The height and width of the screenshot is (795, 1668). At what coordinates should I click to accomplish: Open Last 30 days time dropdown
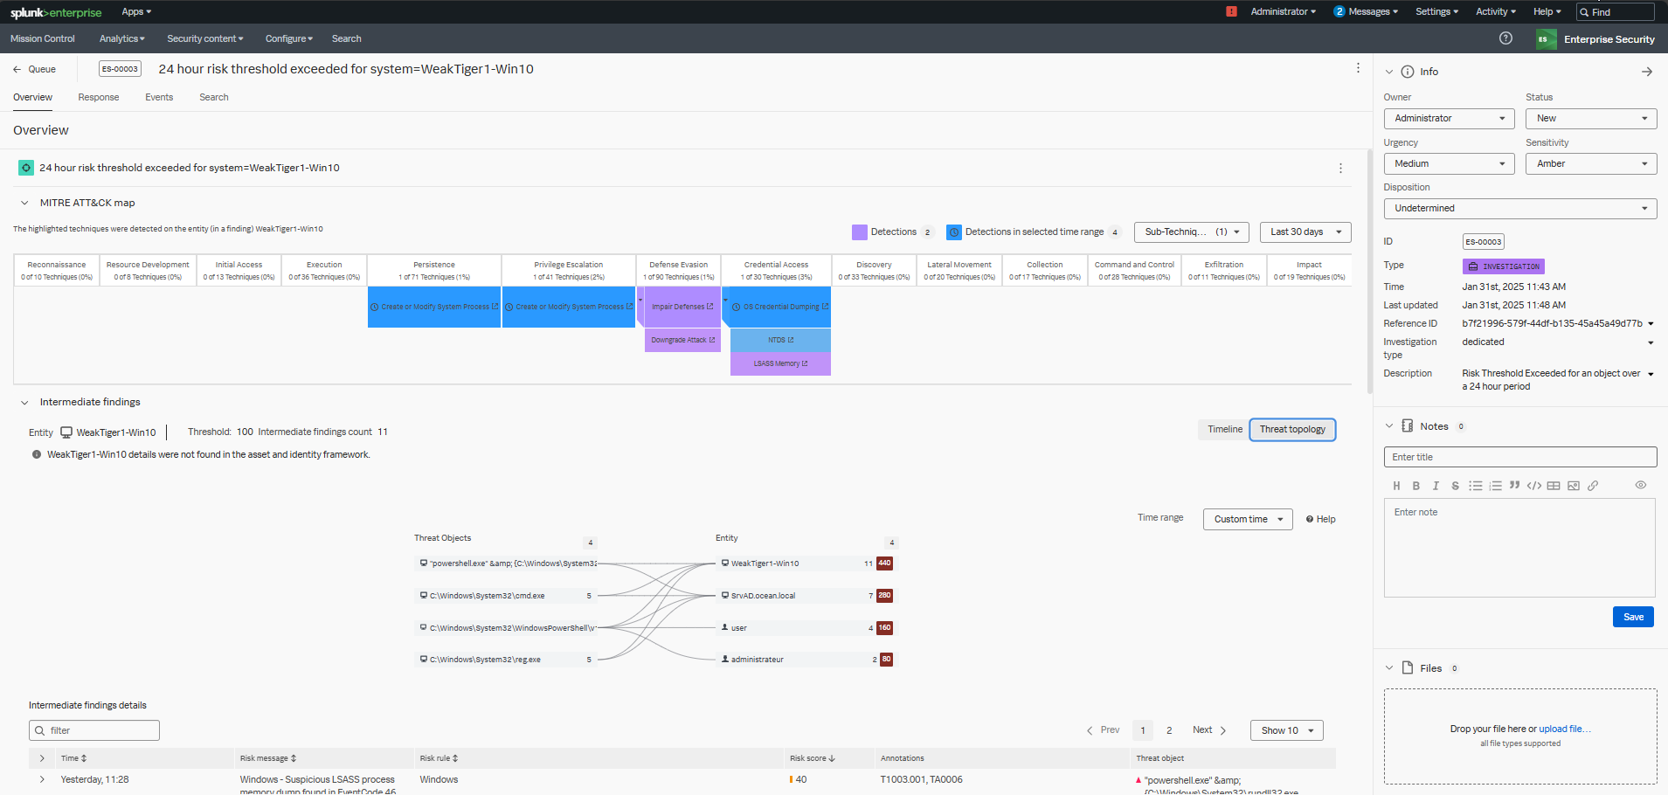point(1305,232)
